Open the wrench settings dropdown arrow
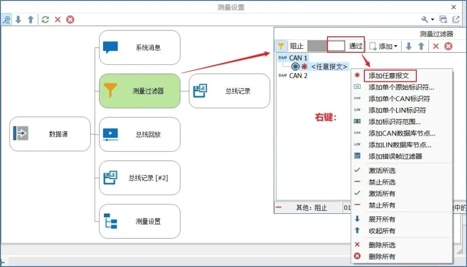Screen dimensions: 467x267 432,20
